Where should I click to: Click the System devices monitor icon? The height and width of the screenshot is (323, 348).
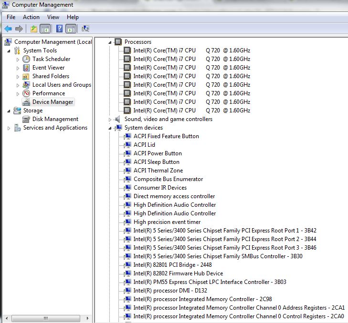(118, 128)
